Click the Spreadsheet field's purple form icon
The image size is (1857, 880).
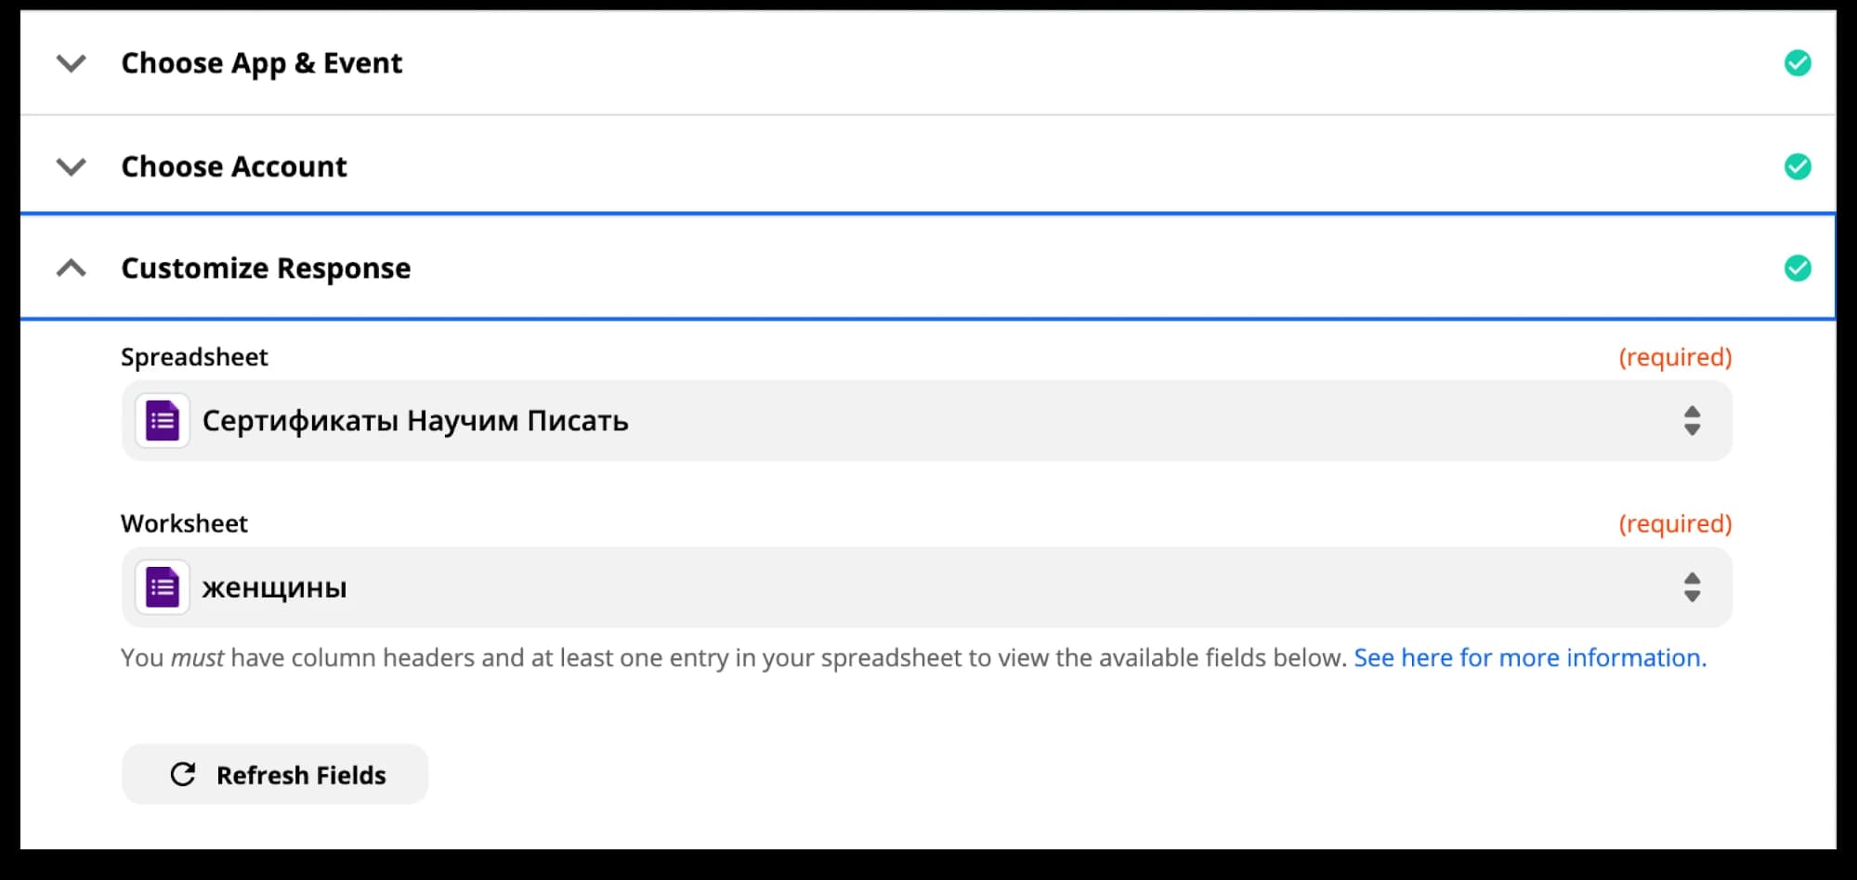[163, 421]
